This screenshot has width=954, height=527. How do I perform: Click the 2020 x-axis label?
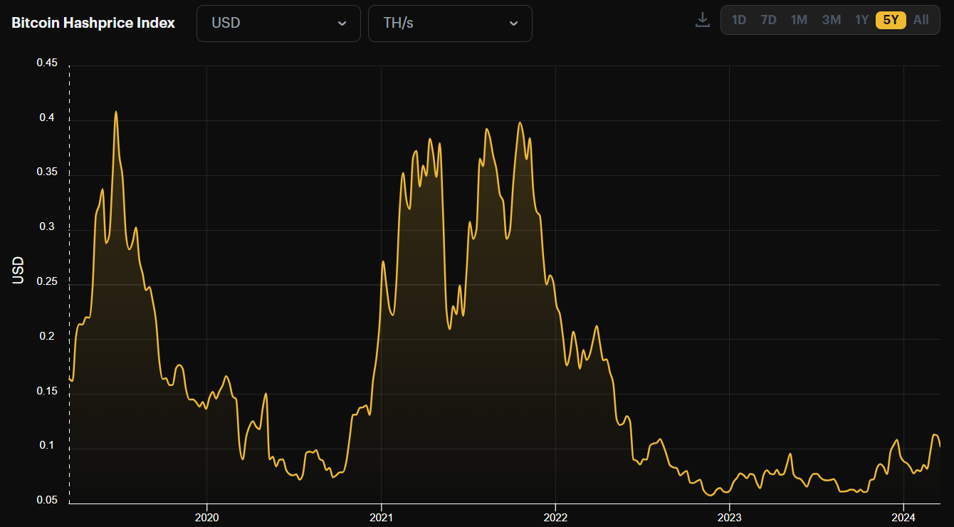click(x=206, y=516)
